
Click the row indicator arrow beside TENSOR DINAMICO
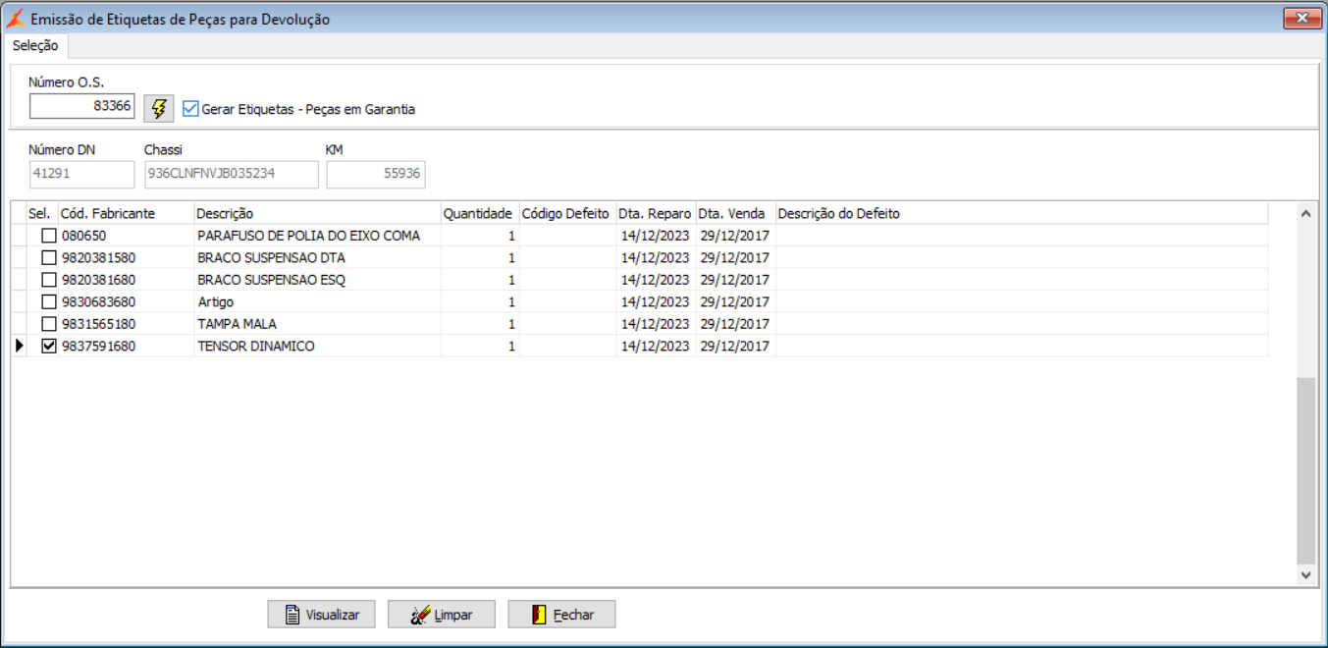(20, 346)
